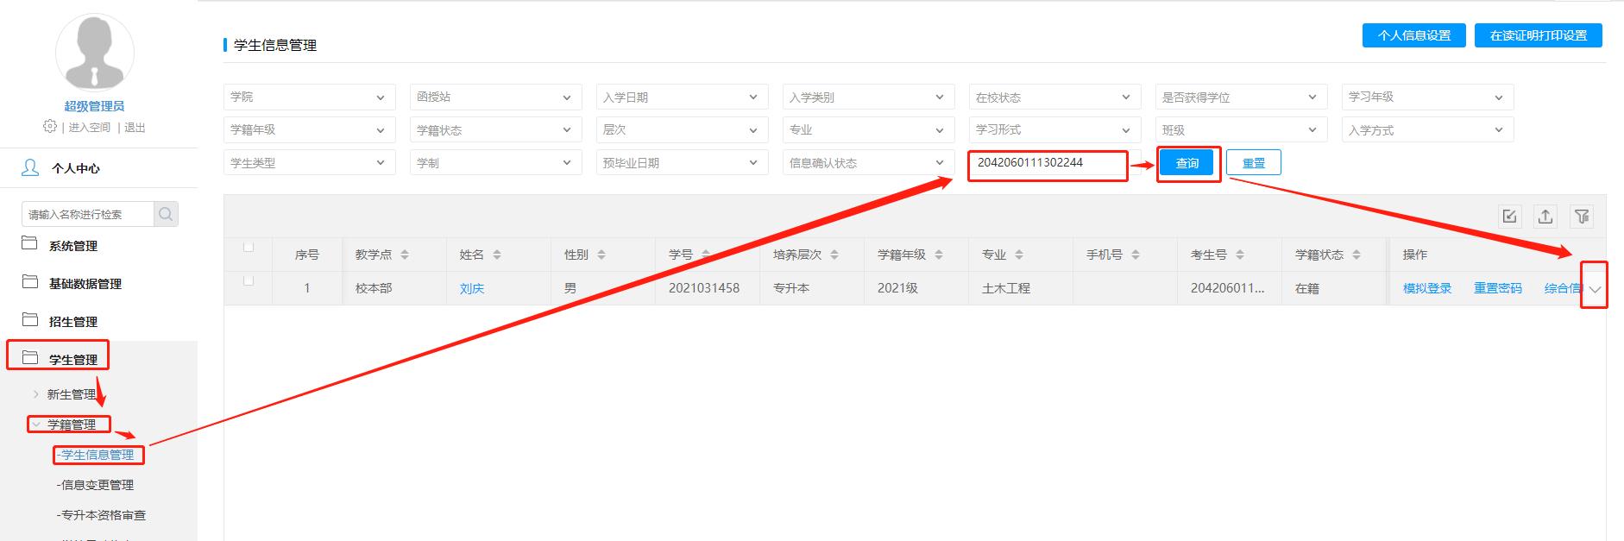This screenshot has height=541, width=1624.
Task: Sort table by 学籍年级 column arrows
Action: (939, 255)
